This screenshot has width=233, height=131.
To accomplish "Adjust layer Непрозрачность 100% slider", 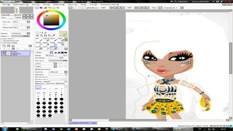I will 20,36.
